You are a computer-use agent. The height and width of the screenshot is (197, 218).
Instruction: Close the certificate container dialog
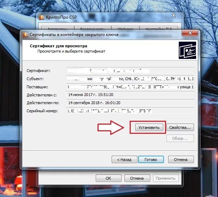(x=190, y=33)
